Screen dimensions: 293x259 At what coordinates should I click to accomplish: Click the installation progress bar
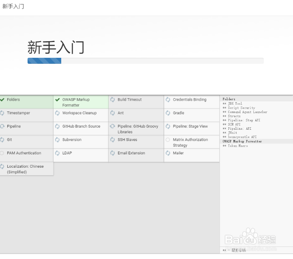click(x=145, y=61)
